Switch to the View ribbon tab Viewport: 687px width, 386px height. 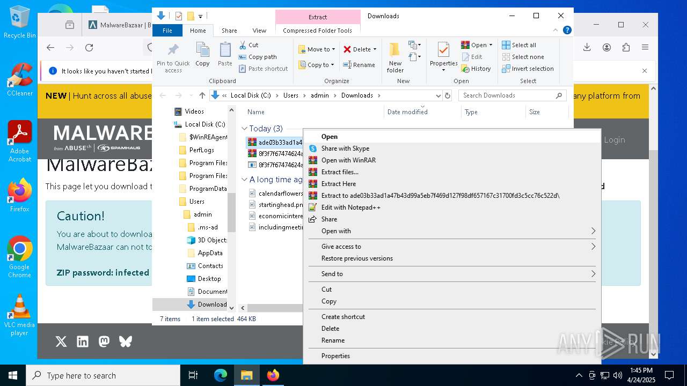click(259, 31)
